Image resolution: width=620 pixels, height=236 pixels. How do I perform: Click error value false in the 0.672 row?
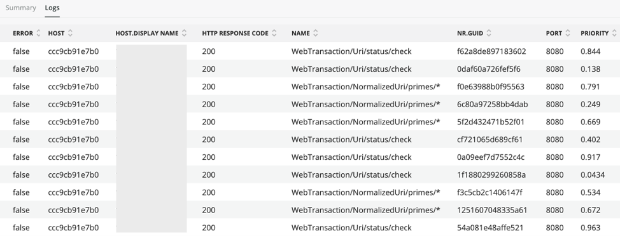tap(21, 210)
